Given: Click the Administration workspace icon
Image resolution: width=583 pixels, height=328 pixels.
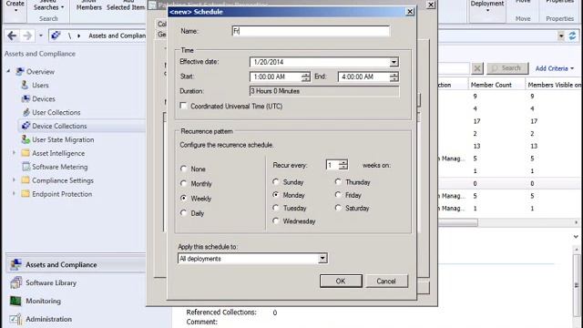Looking at the screenshot, I should pos(15,319).
